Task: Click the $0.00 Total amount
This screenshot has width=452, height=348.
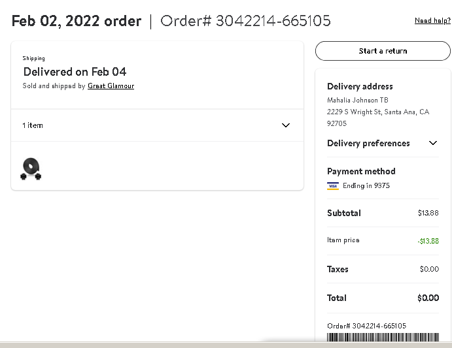Action: pos(428,298)
